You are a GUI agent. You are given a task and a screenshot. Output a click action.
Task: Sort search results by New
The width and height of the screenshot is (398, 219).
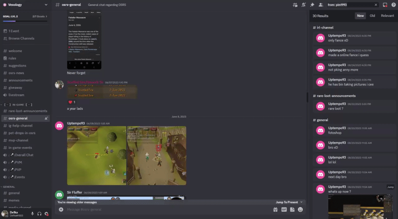(x=361, y=16)
